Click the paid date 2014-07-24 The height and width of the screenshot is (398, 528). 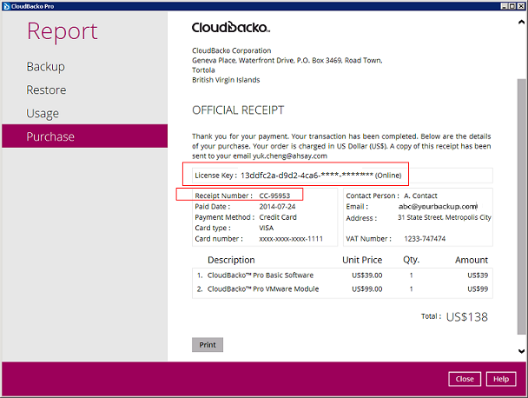pos(277,207)
